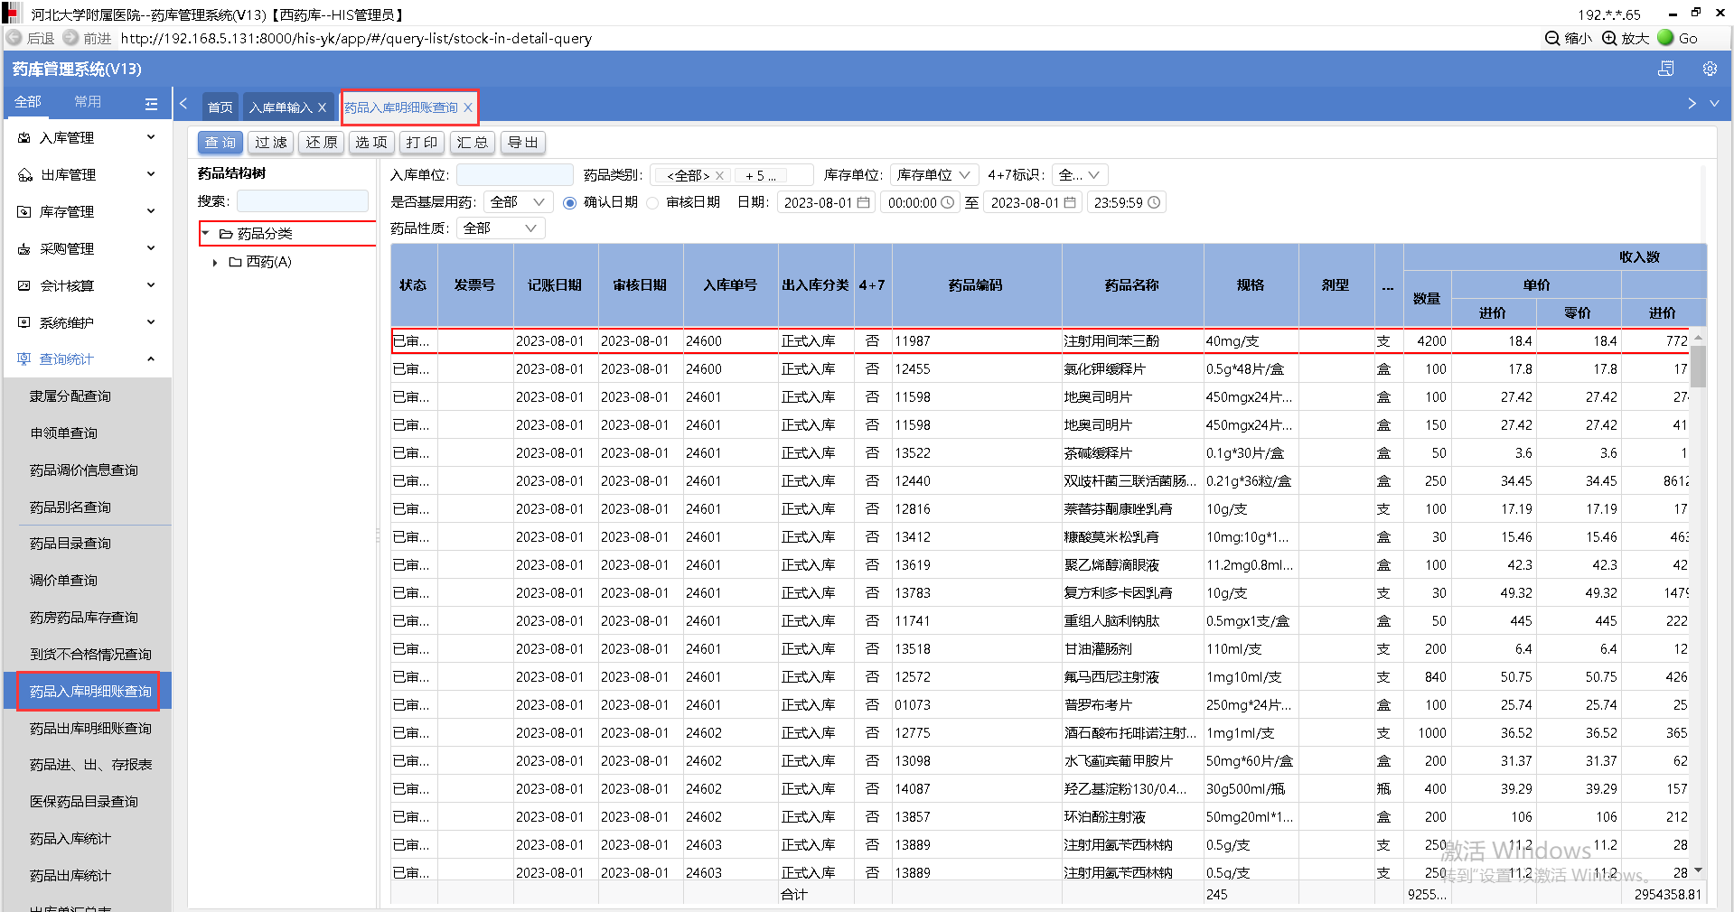Collapse the sidebar using the menu-fold icon

click(151, 104)
